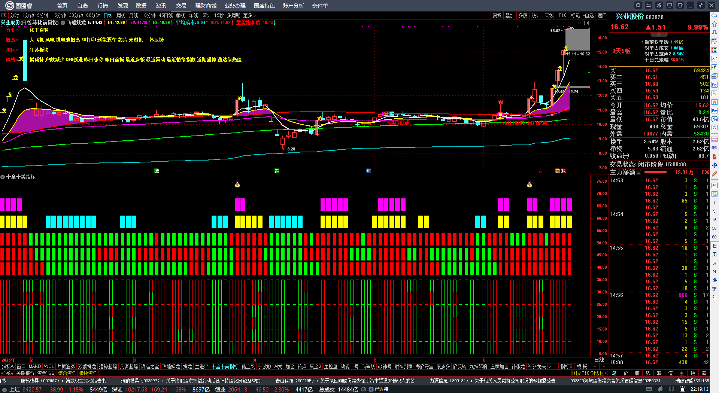Collapse the quote header chevron under price
Image resolution: width=719 pixels, height=393 pixels.
tap(659, 34)
